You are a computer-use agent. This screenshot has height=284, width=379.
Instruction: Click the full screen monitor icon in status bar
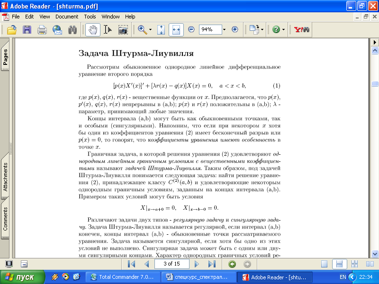pos(9,264)
